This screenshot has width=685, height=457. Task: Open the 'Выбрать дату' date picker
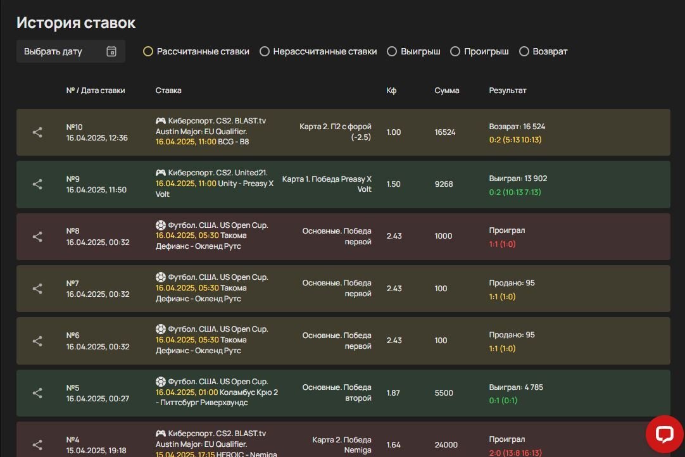(x=53, y=51)
